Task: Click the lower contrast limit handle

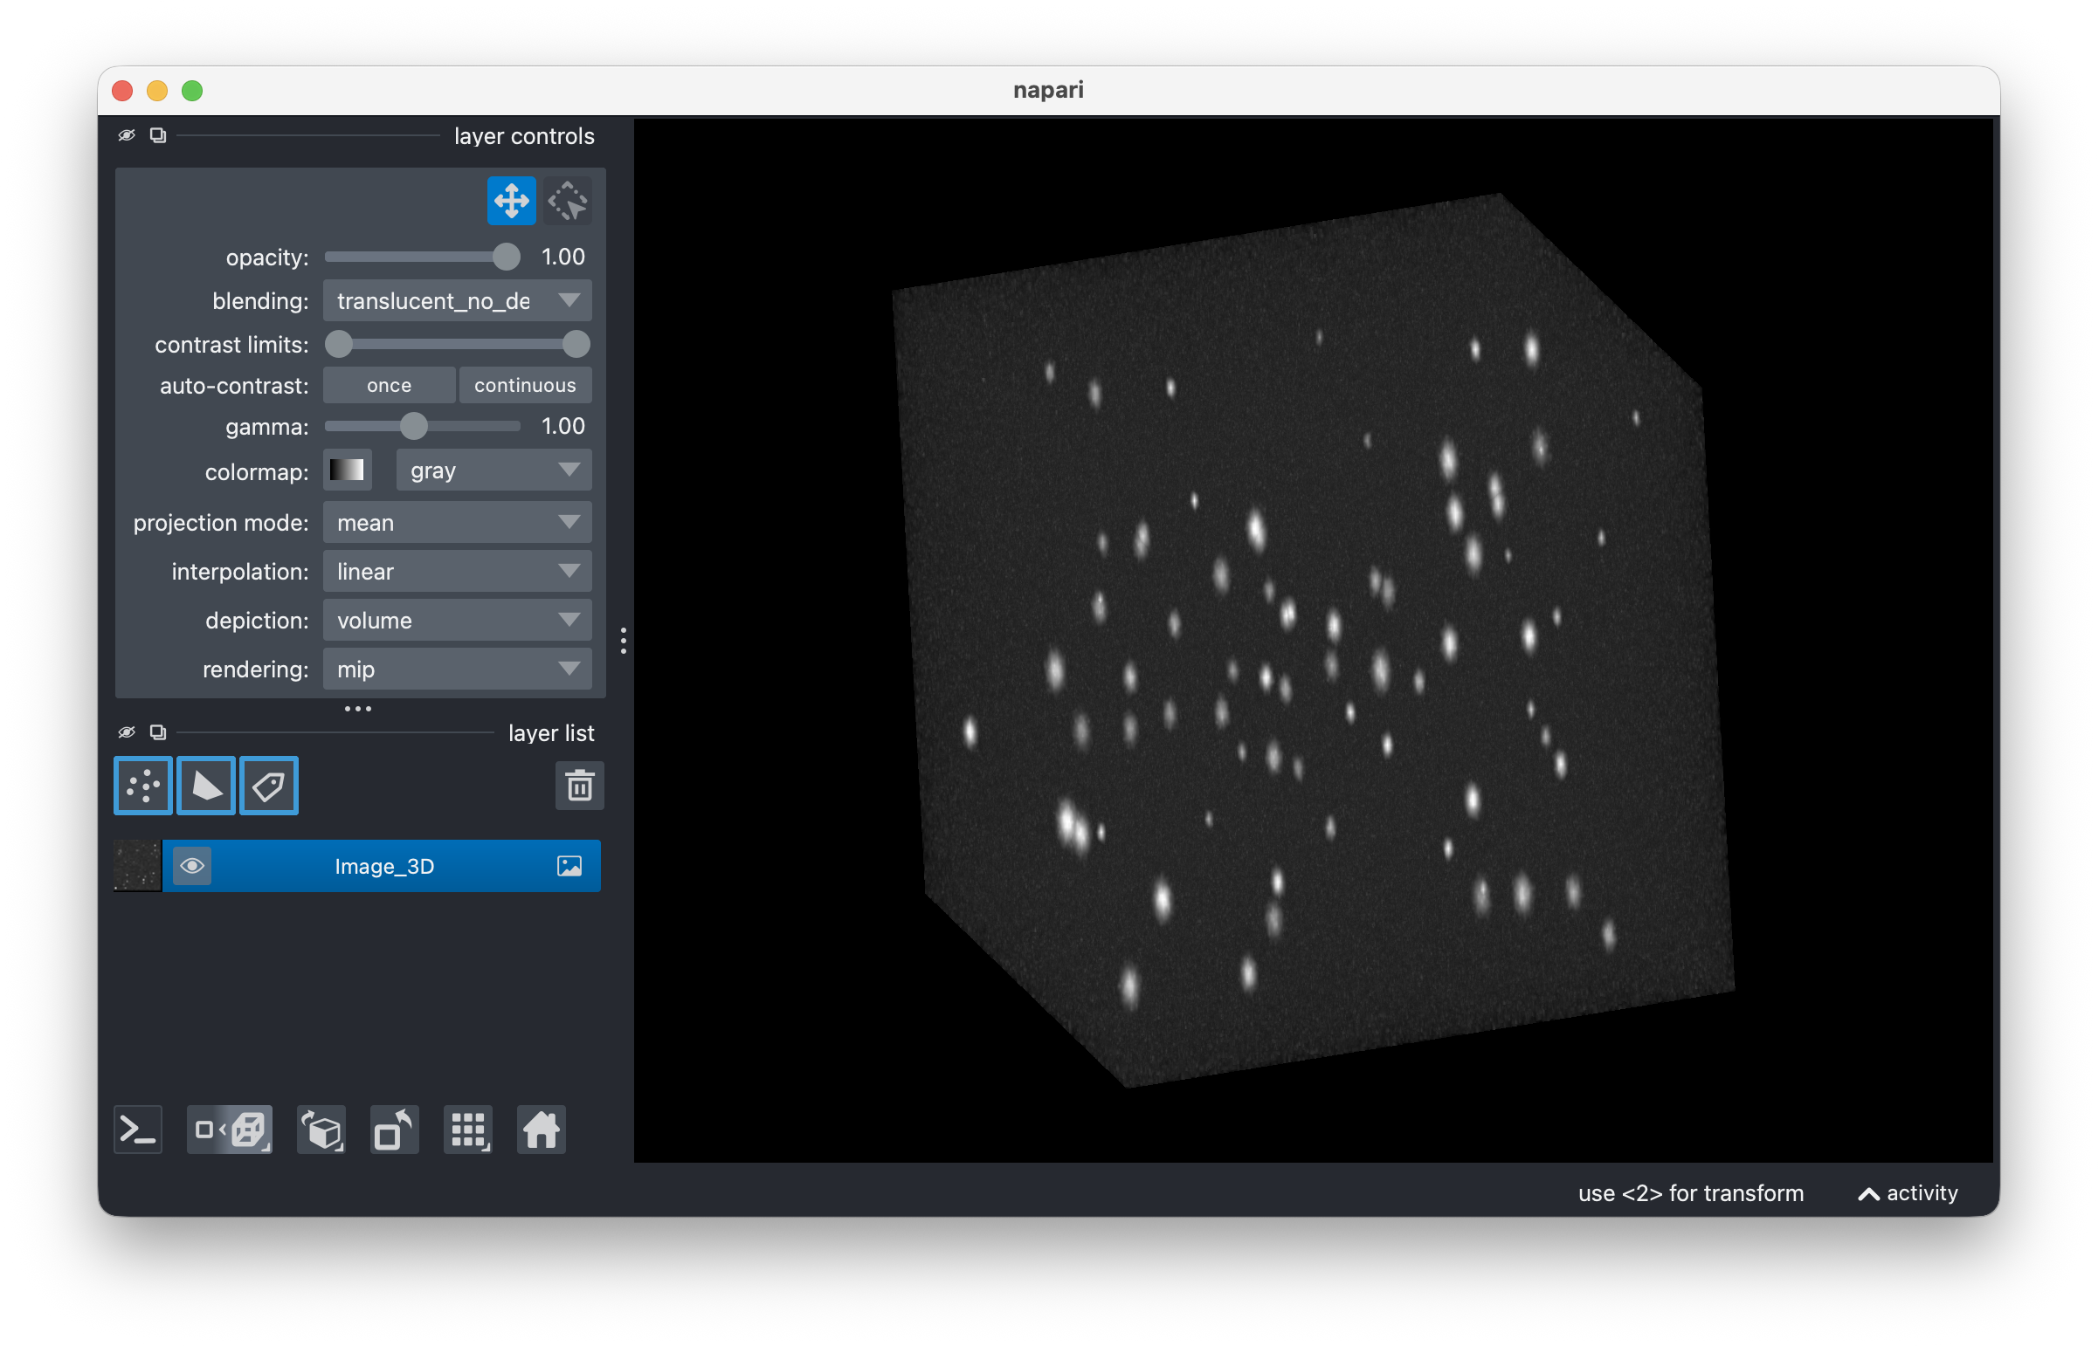Action: point(339,345)
